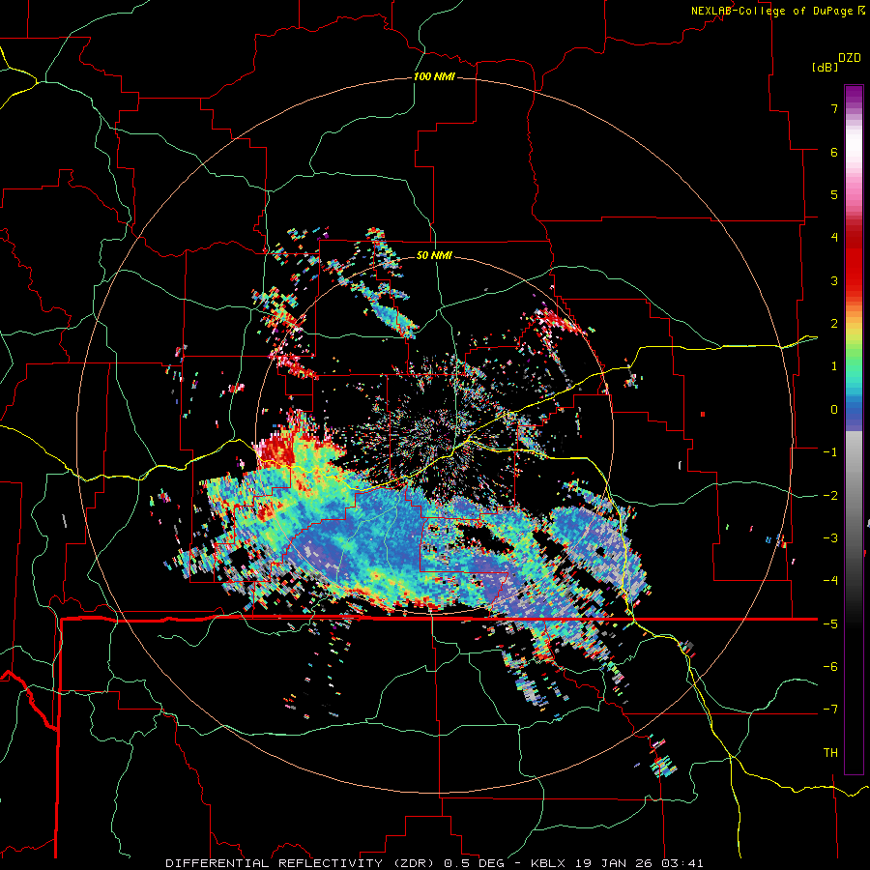Click the legend tick value 7
The height and width of the screenshot is (870, 870).
coord(834,108)
